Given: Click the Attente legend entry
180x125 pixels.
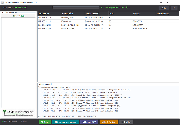Looking at the screenshot, I should (23, 121).
